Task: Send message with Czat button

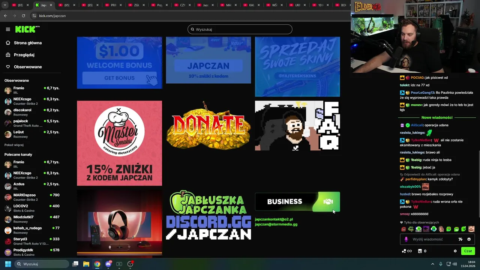Action: [468, 251]
